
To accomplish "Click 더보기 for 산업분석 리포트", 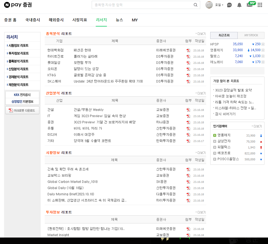I will coord(201,93).
